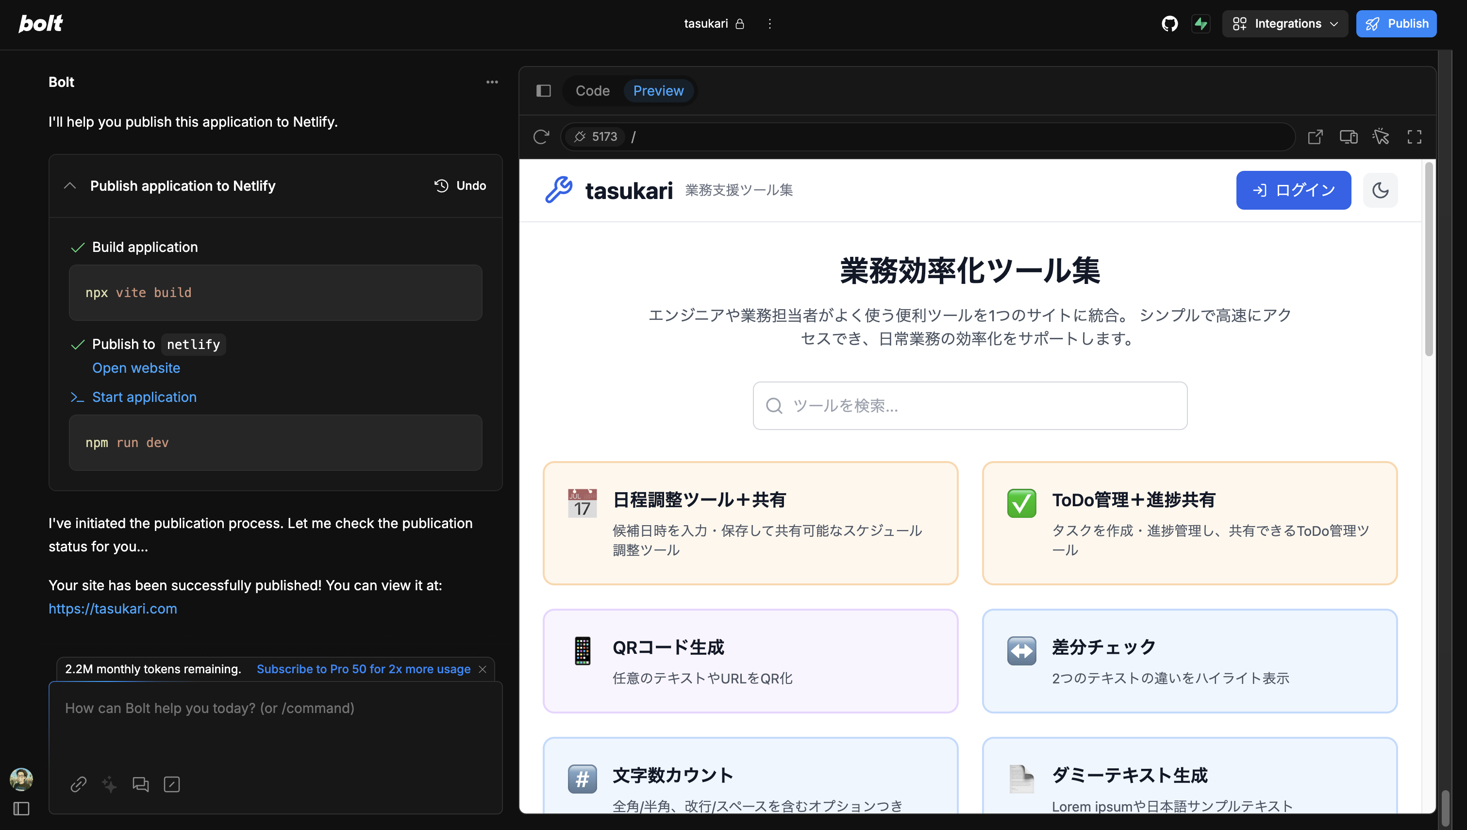Open preview in new tab icon
The height and width of the screenshot is (830, 1467).
1316,137
